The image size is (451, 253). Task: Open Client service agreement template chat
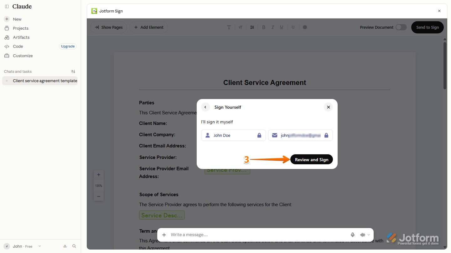pos(40,81)
